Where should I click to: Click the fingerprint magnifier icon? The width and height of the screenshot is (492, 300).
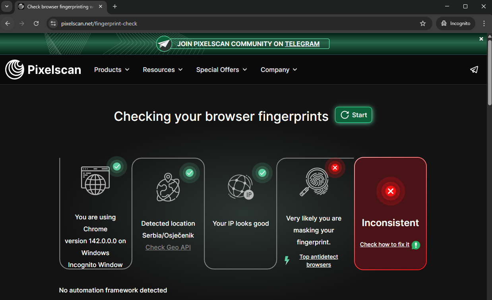point(314,182)
